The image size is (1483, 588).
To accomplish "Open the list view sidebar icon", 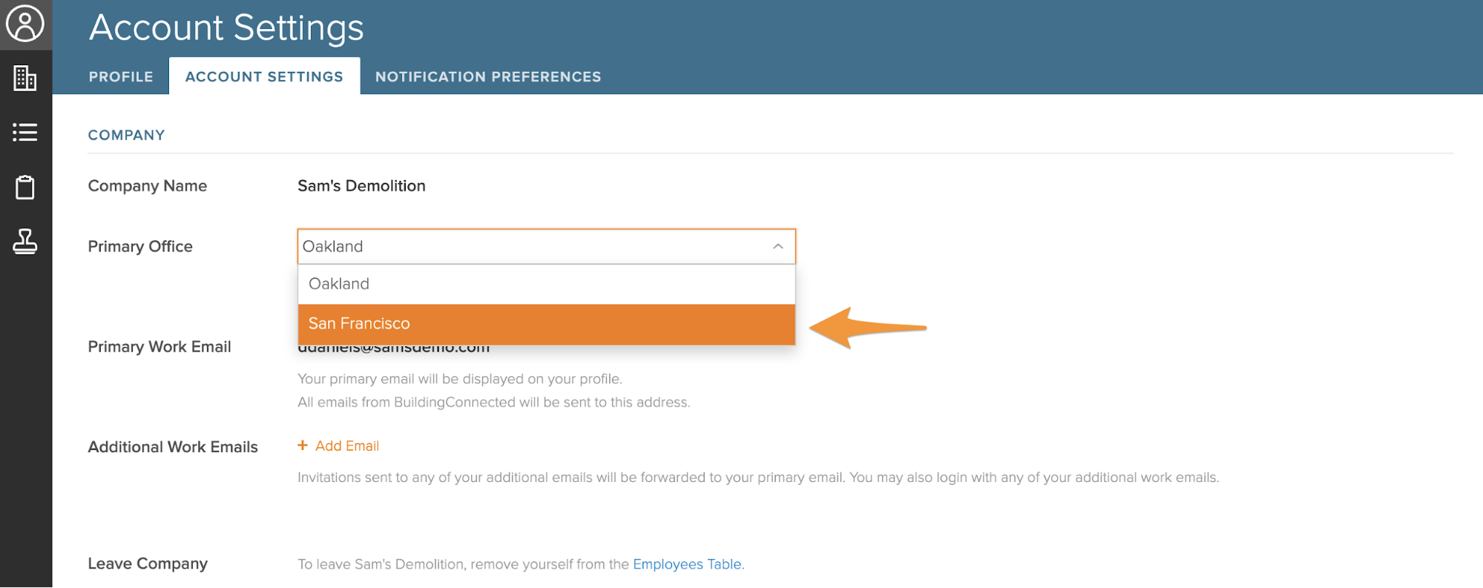I will coord(25,133).
